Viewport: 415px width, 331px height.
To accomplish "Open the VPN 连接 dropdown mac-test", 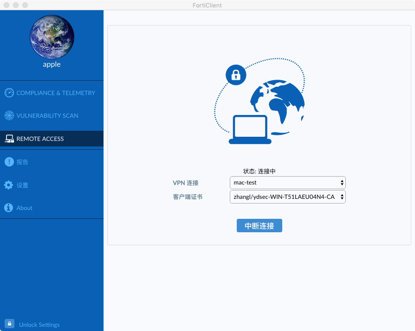I will pyautogui.click(x=288, y=182).
